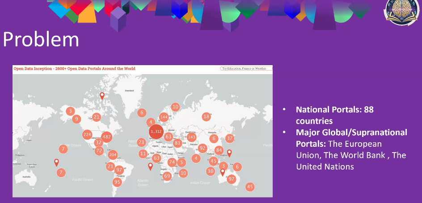This screenshot has height=203, width=422.
Task: Open the 224 cluster on the map
Action: (87, 135)
